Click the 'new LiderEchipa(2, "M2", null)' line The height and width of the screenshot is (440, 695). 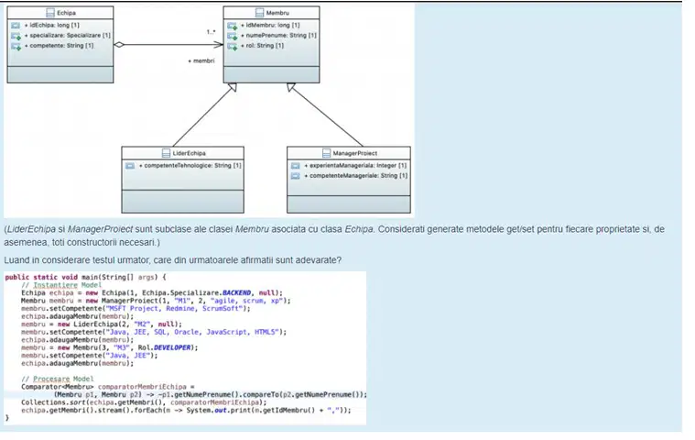click(x=102, y=324)
